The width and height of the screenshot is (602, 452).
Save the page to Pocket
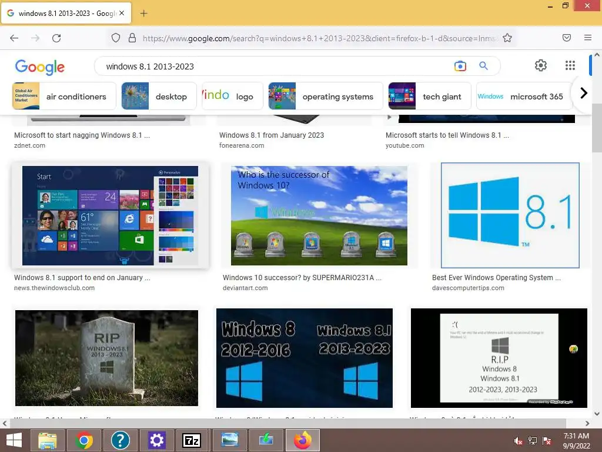pyautogui.click(x=567, y=38)
